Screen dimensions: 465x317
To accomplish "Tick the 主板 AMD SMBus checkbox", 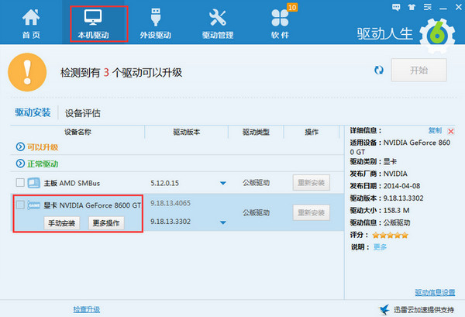I will [20, 183].
